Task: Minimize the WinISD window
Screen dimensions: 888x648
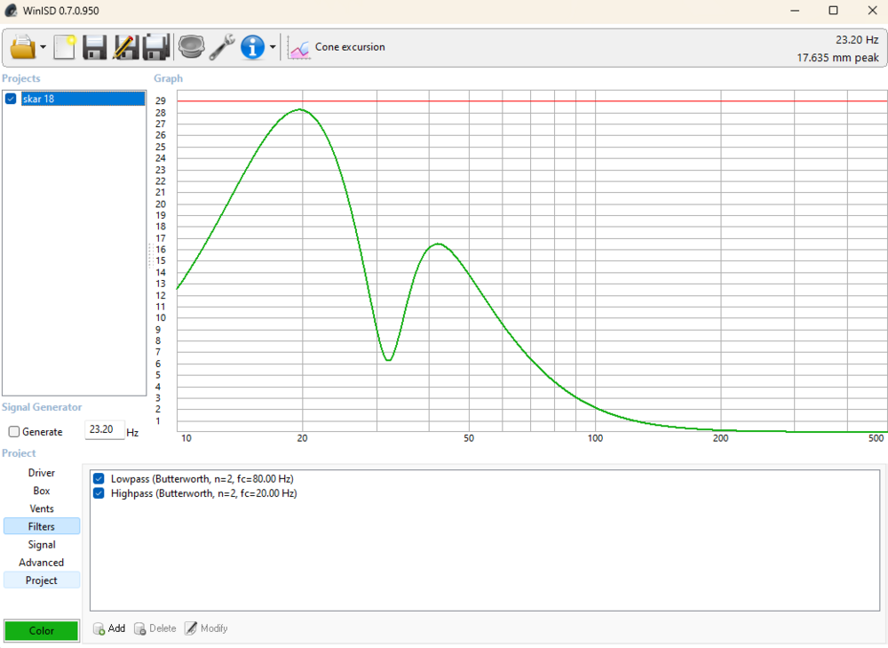Action: tap(795, 11)
